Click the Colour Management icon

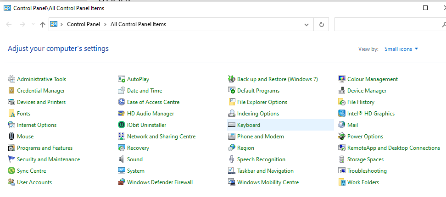tap(341, 79)
